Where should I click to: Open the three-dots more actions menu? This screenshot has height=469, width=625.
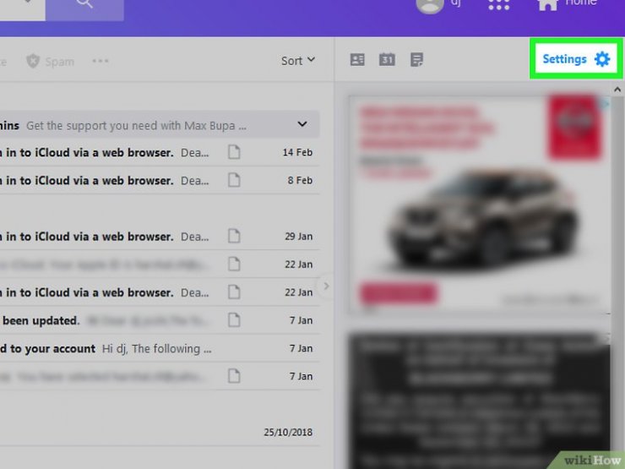coord(101,61)
